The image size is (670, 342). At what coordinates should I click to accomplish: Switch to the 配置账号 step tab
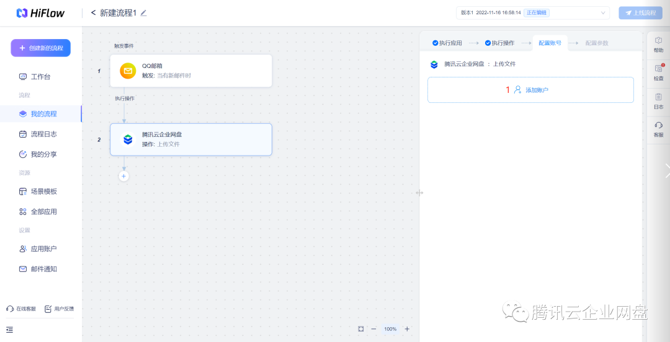click(x=550, y=43)
